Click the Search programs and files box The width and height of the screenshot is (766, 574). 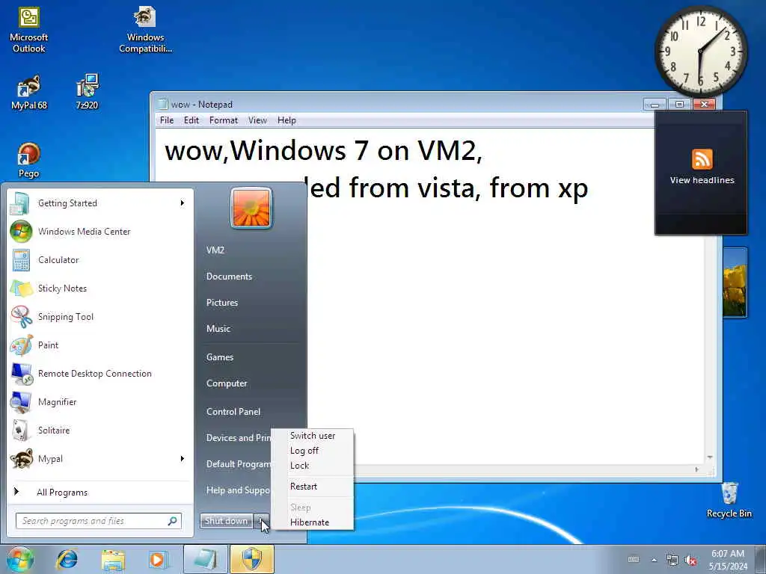point(98,521)
